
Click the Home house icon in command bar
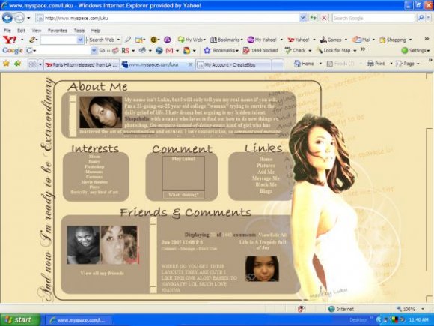pyautogui.click(x=297, y=64)
